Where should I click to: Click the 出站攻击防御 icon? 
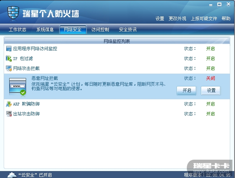point(9,114)
